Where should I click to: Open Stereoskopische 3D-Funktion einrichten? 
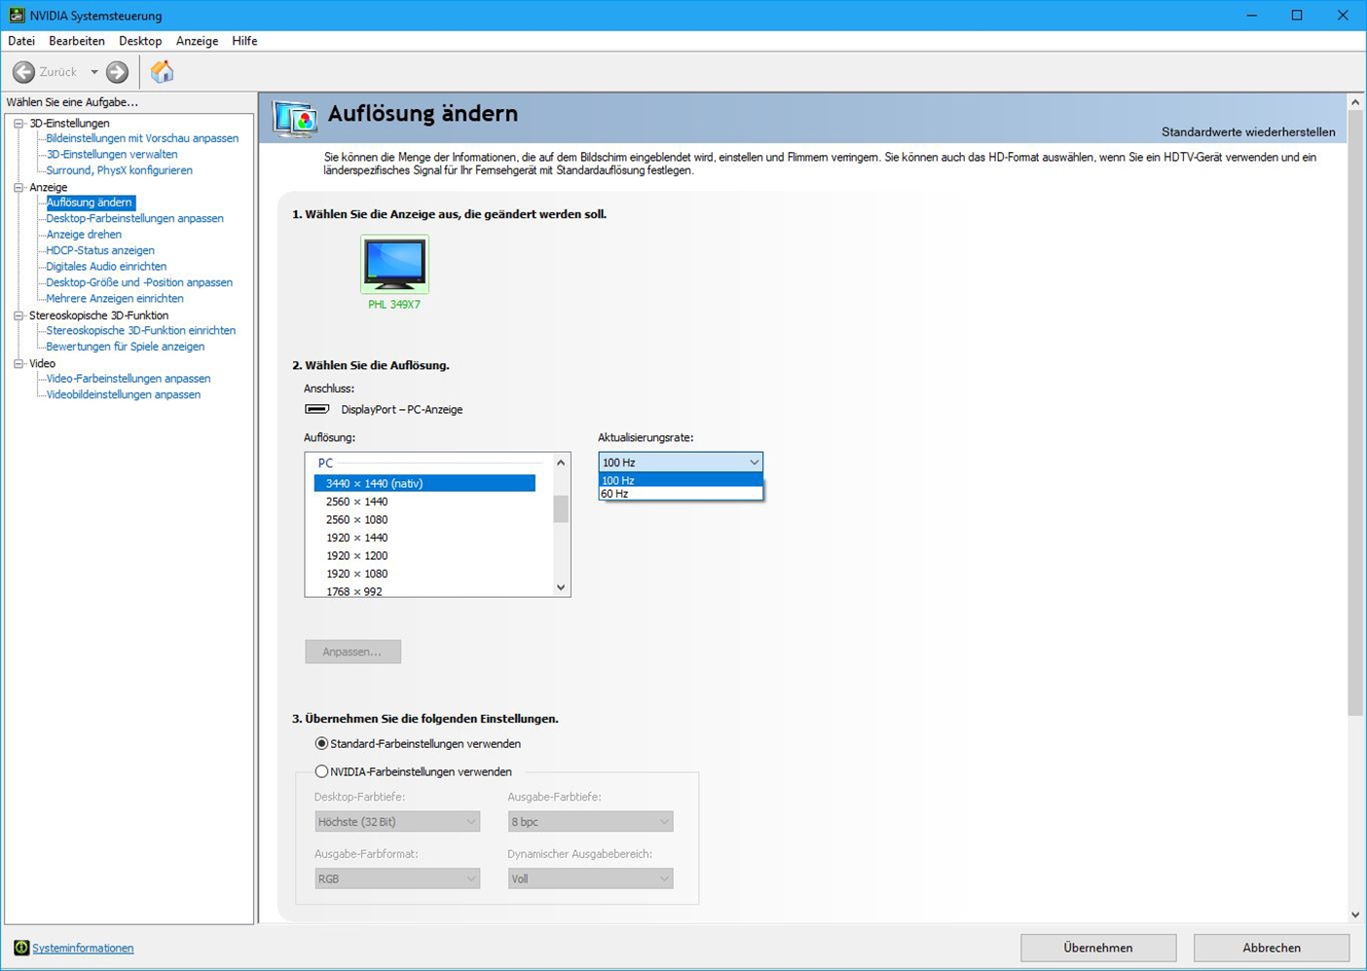tap(141, 330)
